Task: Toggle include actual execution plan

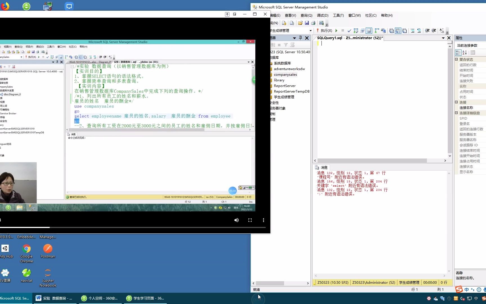Action: point(377,31)
